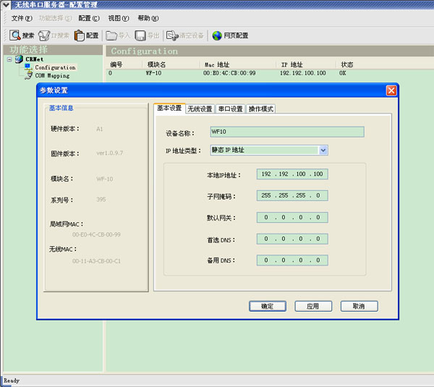Open the 配置(C) menu
434x387 pixels.
89,18
